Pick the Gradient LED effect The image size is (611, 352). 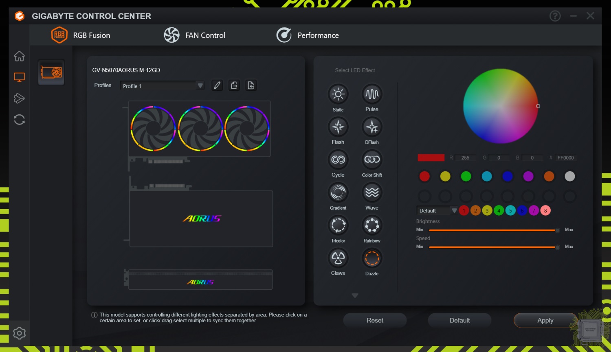(338, 192)
